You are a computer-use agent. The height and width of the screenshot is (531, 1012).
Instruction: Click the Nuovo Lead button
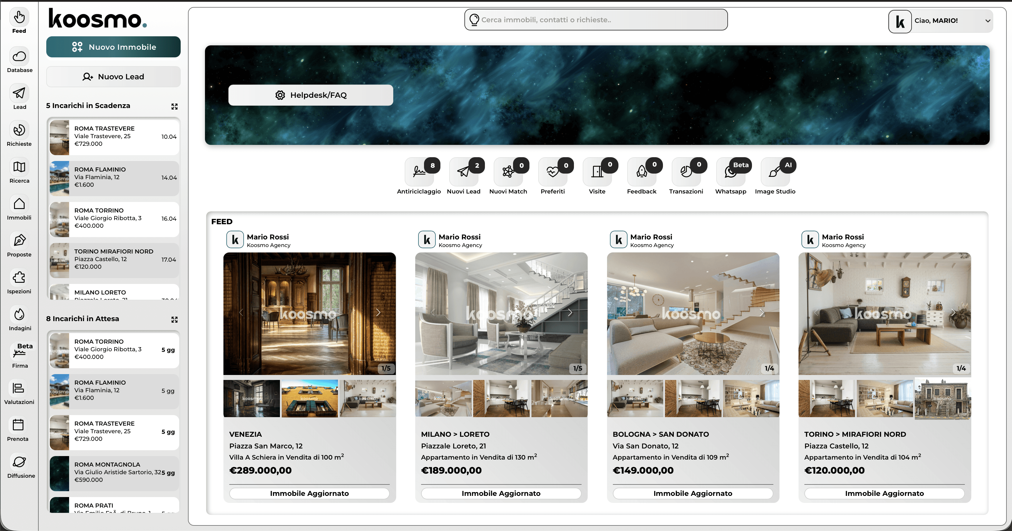click(x=114, y=77)
